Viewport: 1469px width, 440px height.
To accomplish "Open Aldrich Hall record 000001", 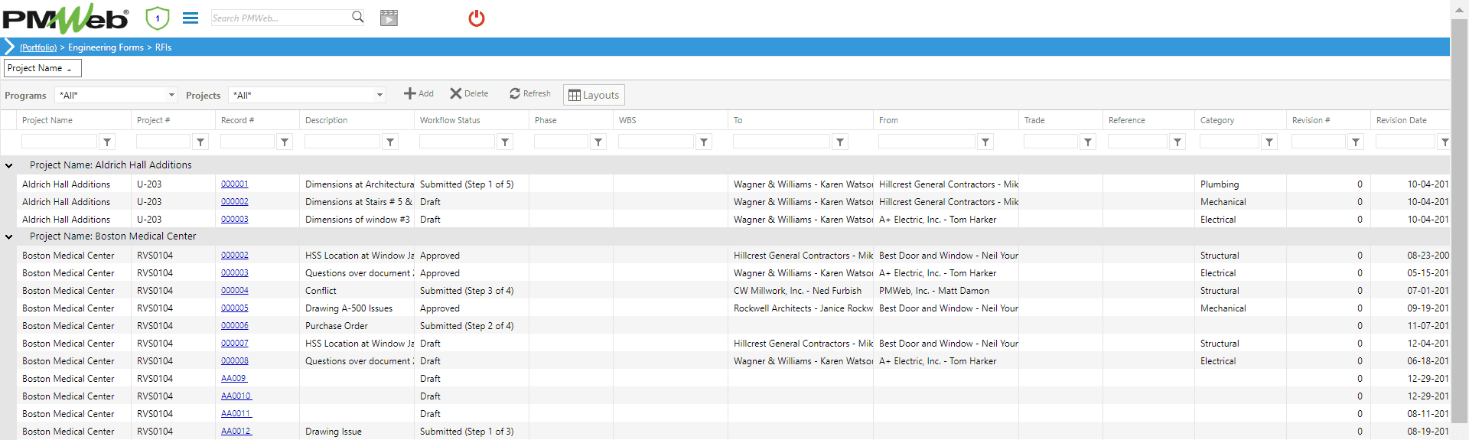I will pos(235,184).
